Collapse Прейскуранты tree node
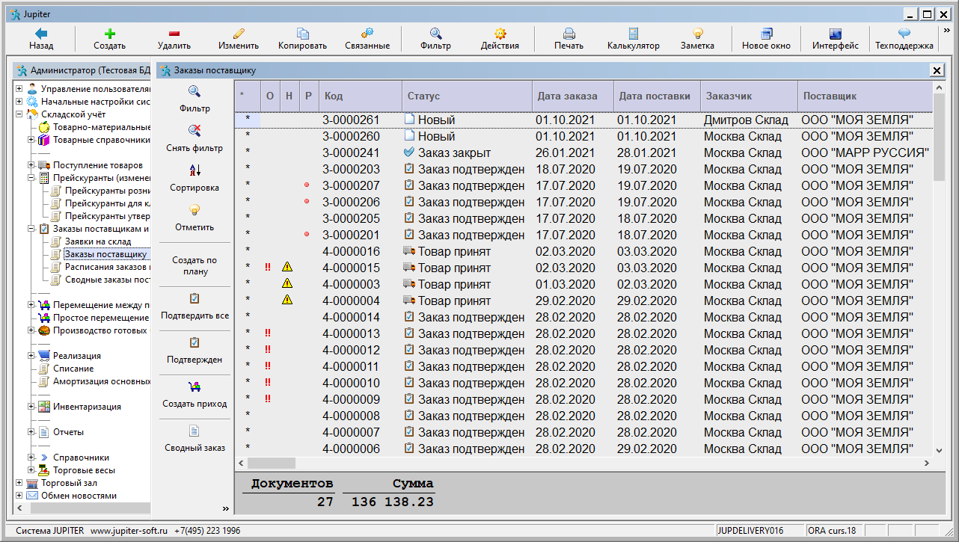 (31, 178)
